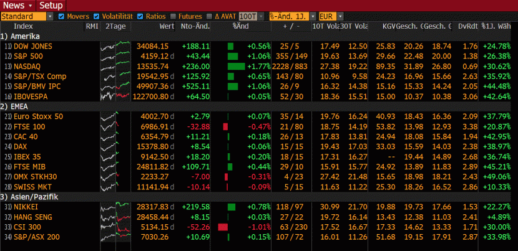Open the CAC 40 index
This screenshot has height=251, width=518.
pyautogui.click(x=26, y=137)
